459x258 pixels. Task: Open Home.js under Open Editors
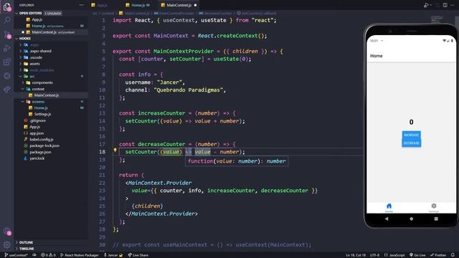(39, 26)
